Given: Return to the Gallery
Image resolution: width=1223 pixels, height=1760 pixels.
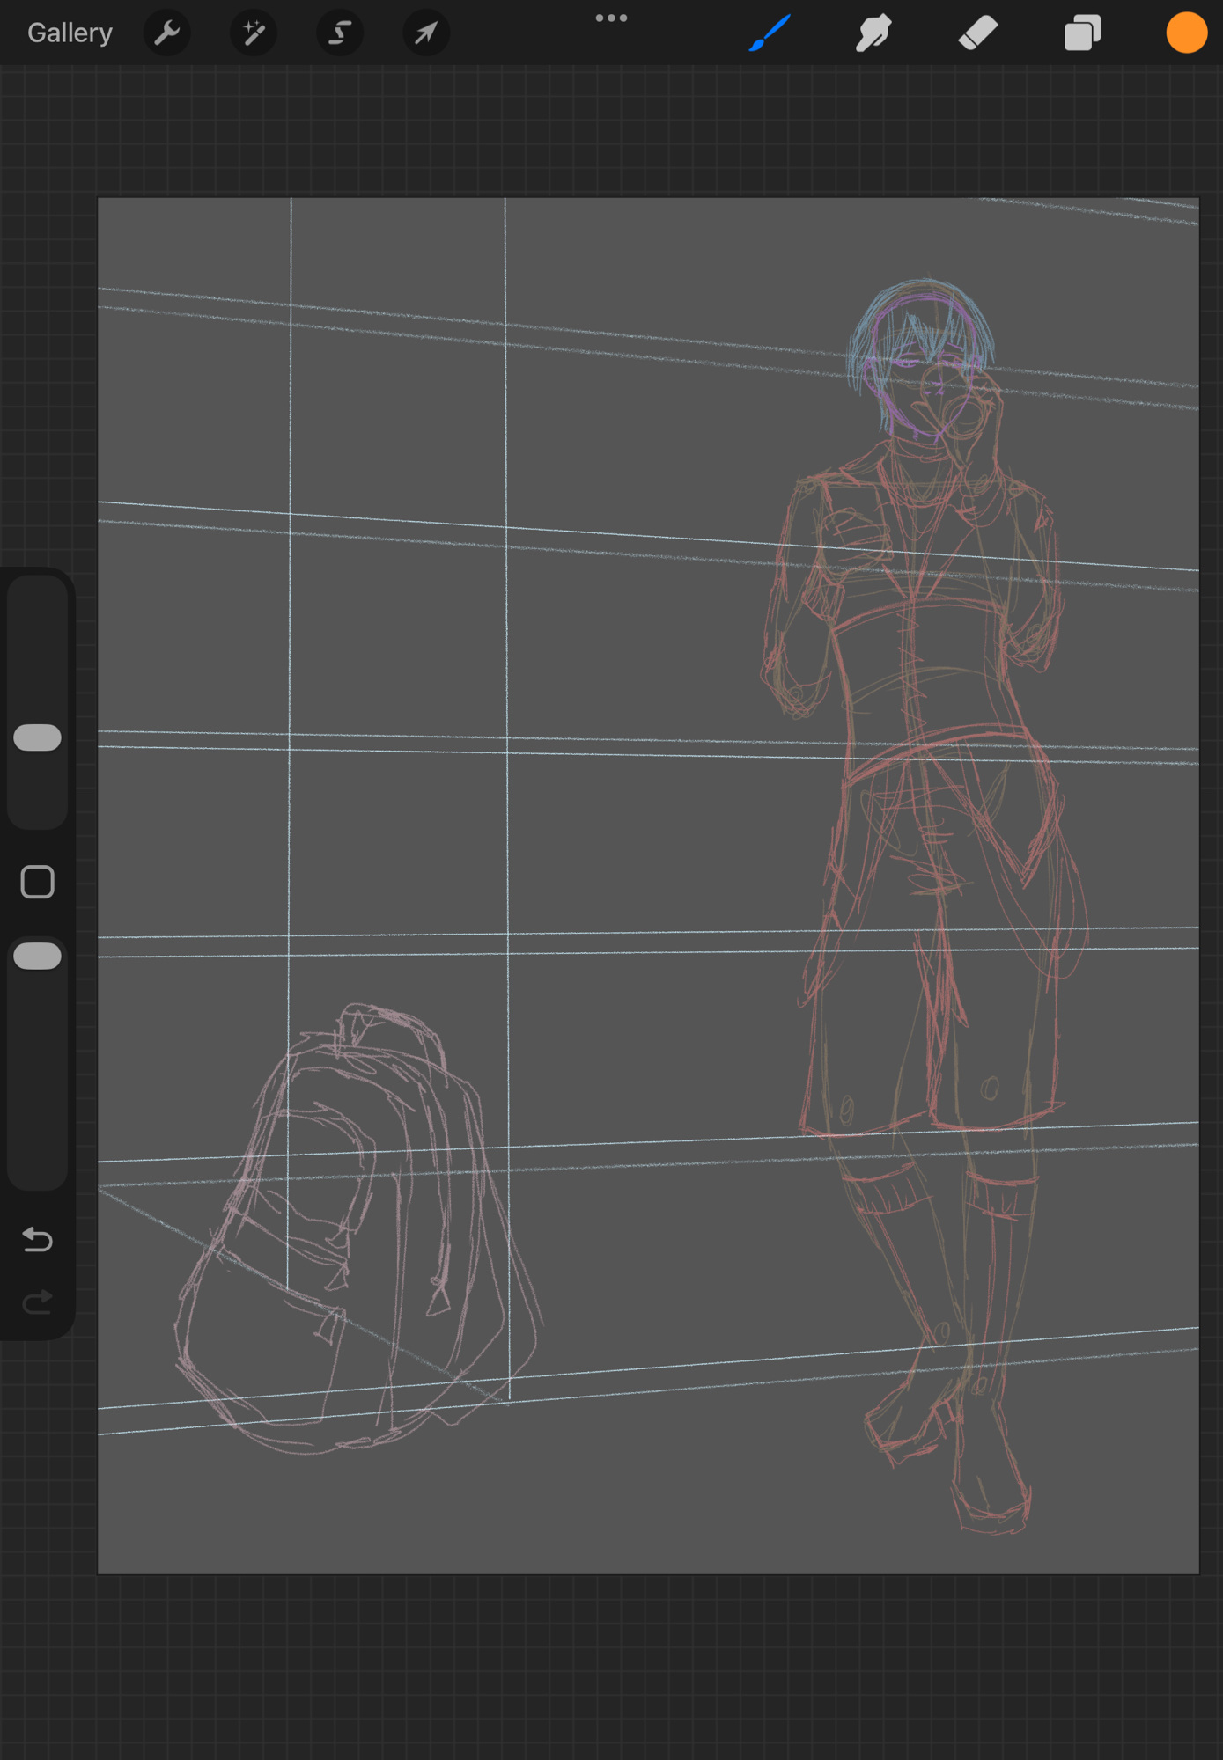Looking at the screenshot, I should [x=70, y=33].
